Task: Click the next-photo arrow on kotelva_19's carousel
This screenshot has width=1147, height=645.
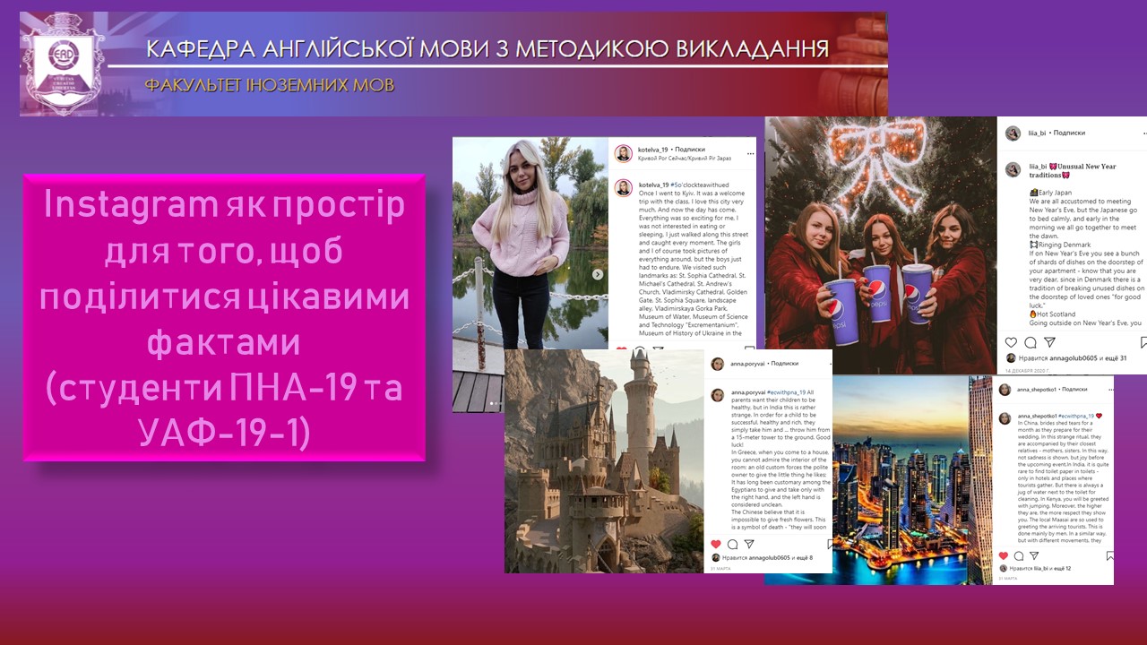Action: (598, 272)
